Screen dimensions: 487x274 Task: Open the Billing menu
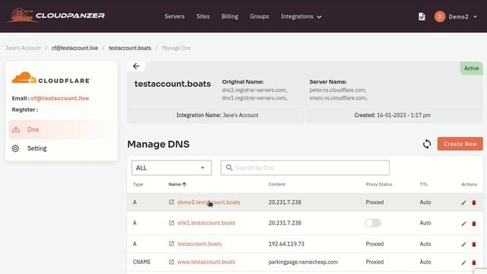point(230,17)
